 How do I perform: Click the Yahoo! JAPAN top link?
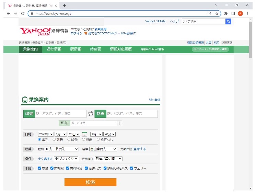point(155,21)
